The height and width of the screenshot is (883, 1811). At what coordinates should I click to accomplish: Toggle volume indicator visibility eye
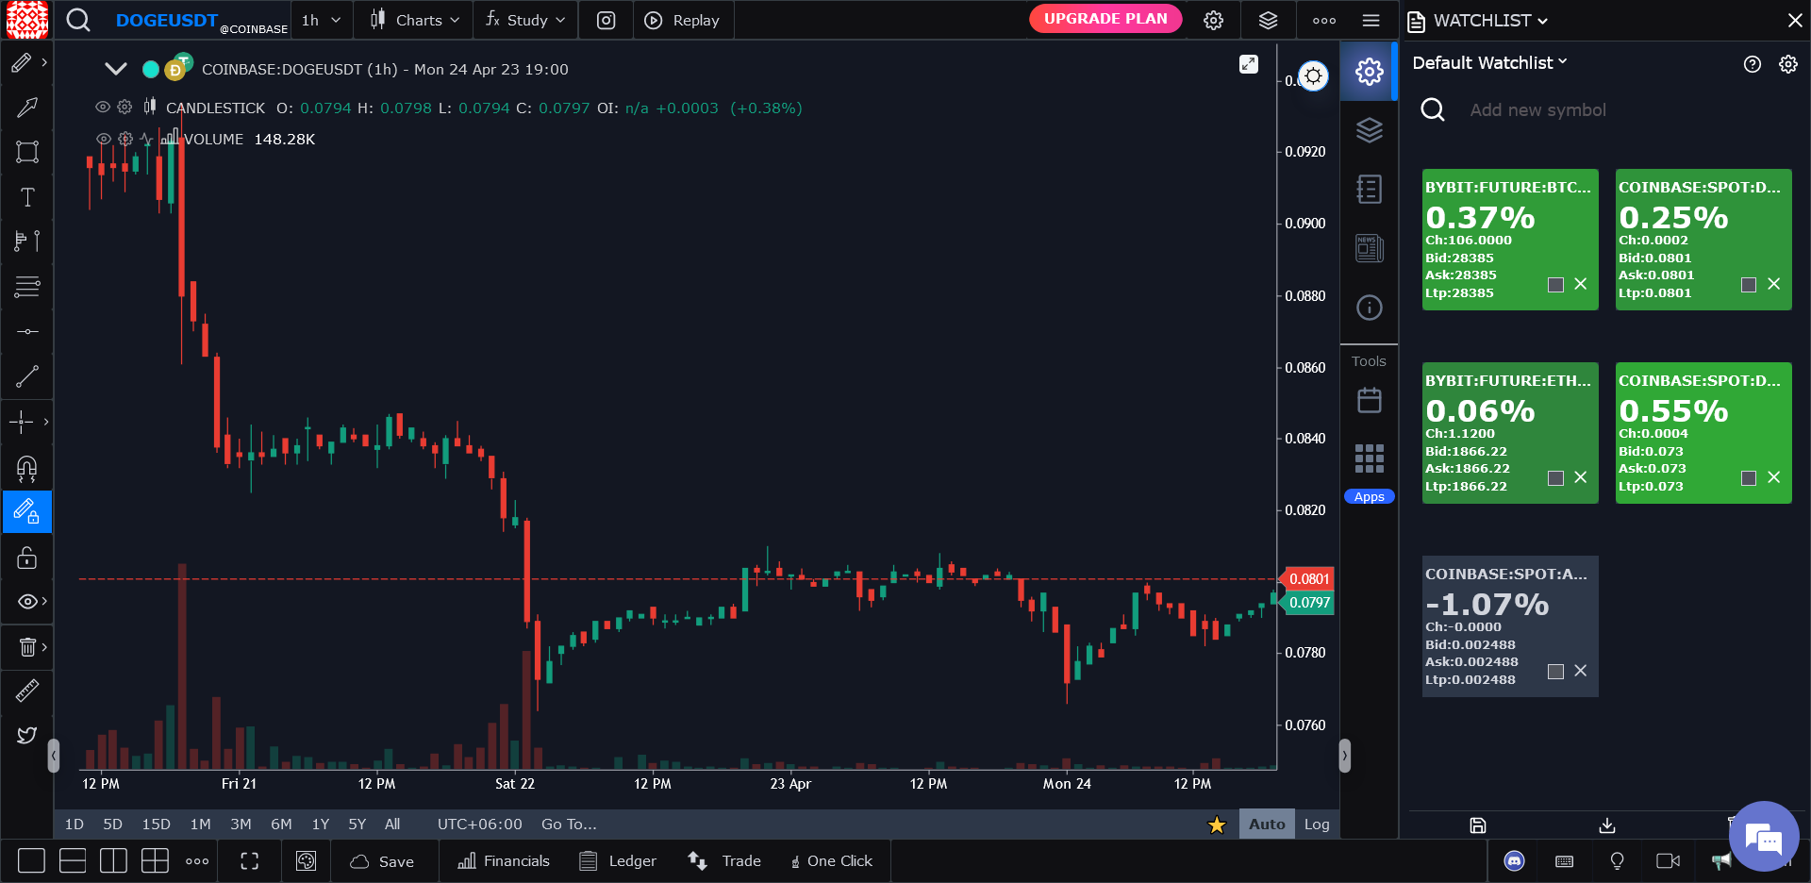click(x=104, y=139)
